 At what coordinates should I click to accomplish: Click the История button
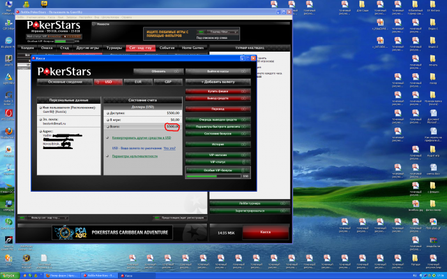tap(218, 145)
